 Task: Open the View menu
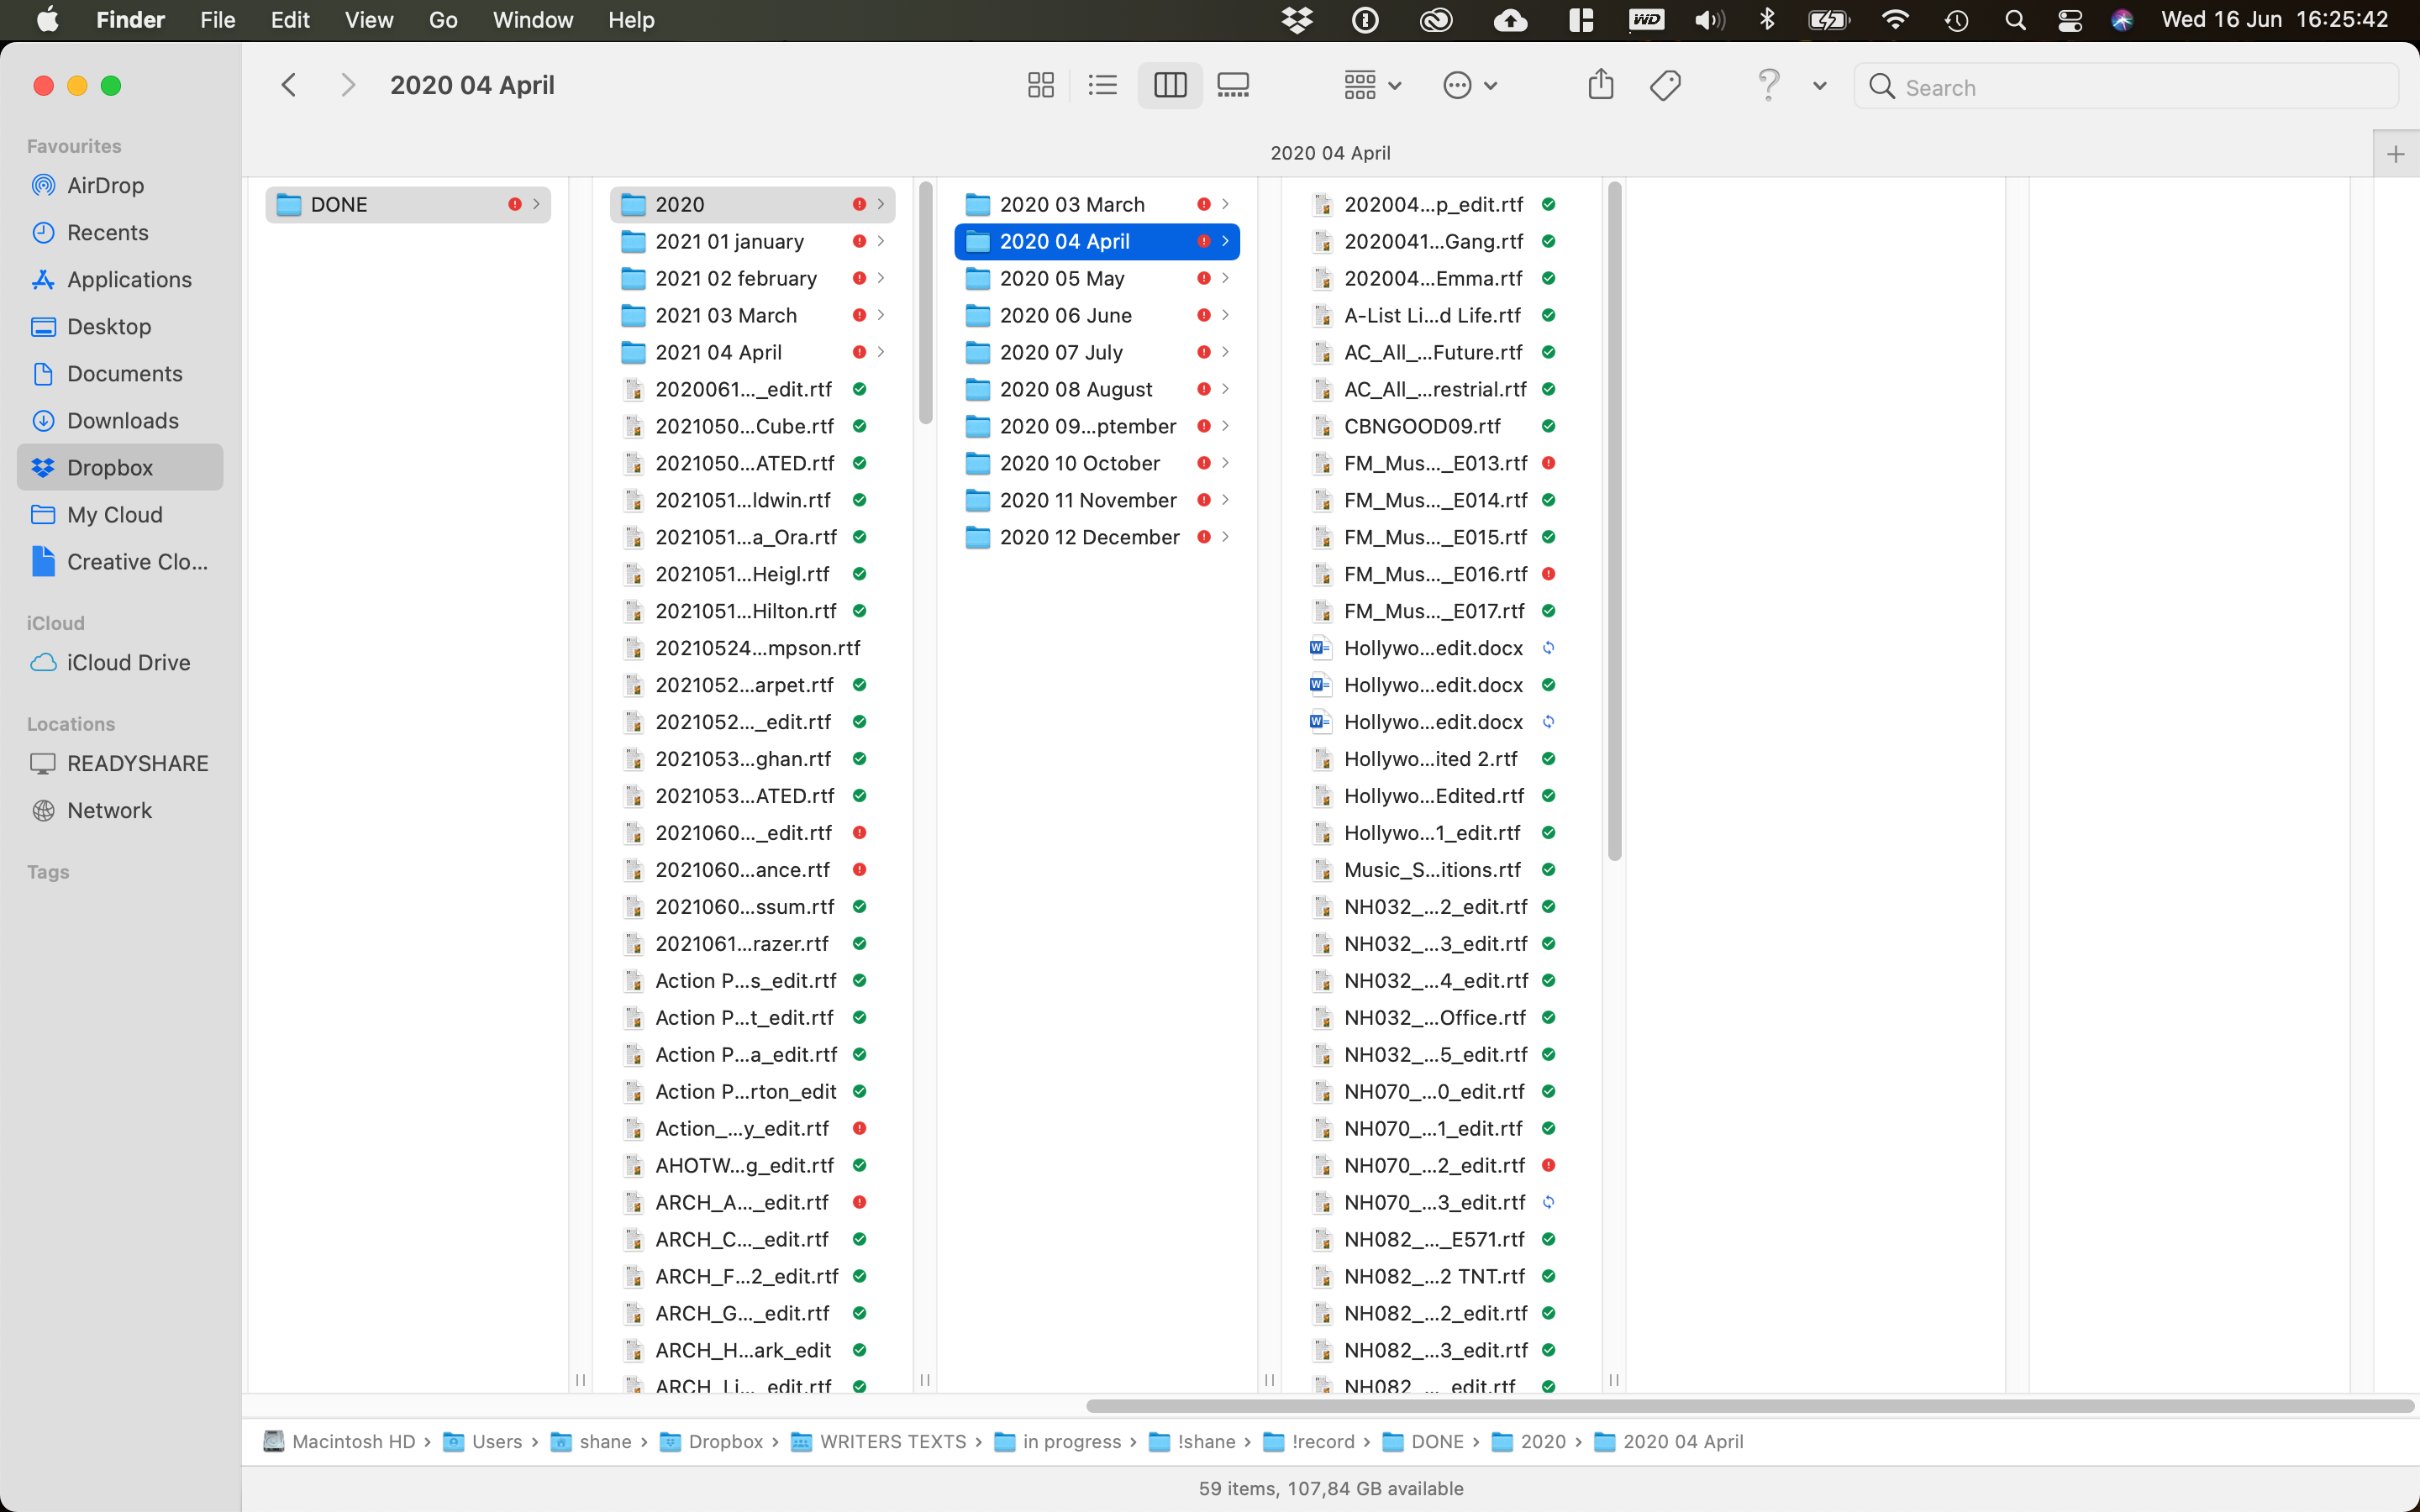[x=367, y=19]
